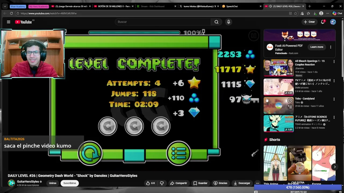Image resolution: width=344 pixels, height=193 pixels.
Task: Click the replay button in the game
Action: [90, 154]
